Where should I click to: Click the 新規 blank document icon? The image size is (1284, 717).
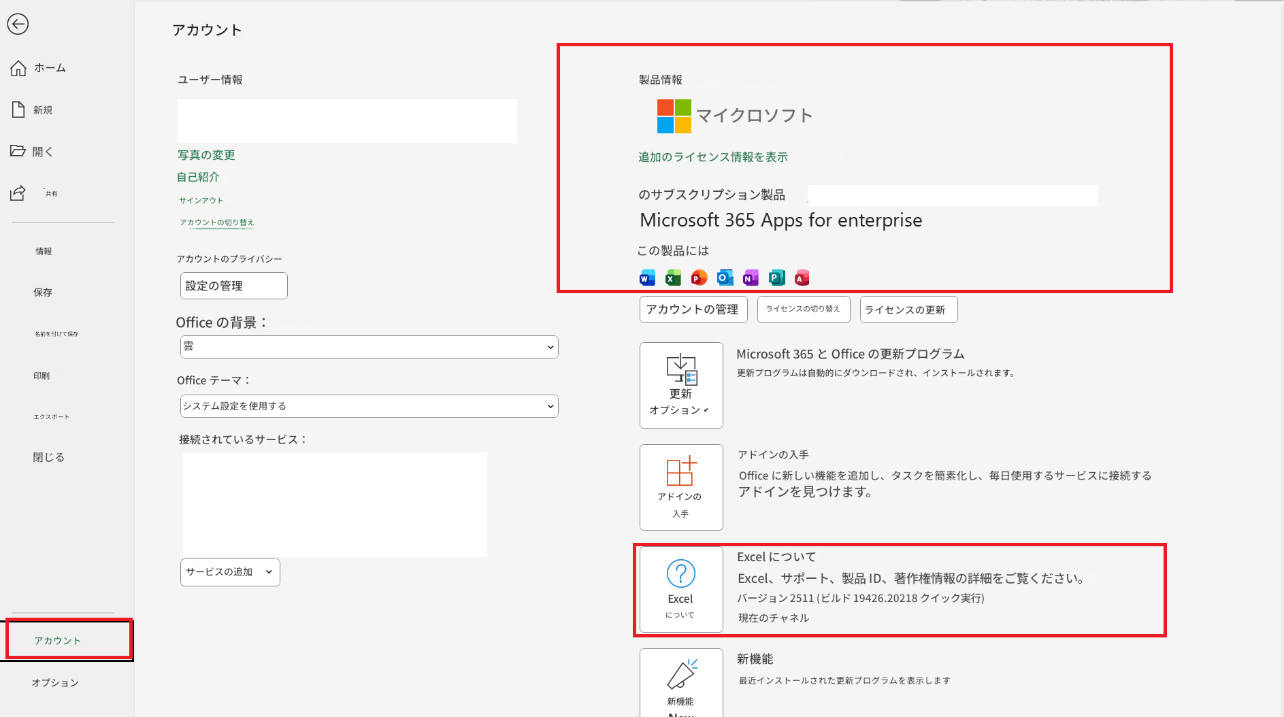(x=18, y=110)
